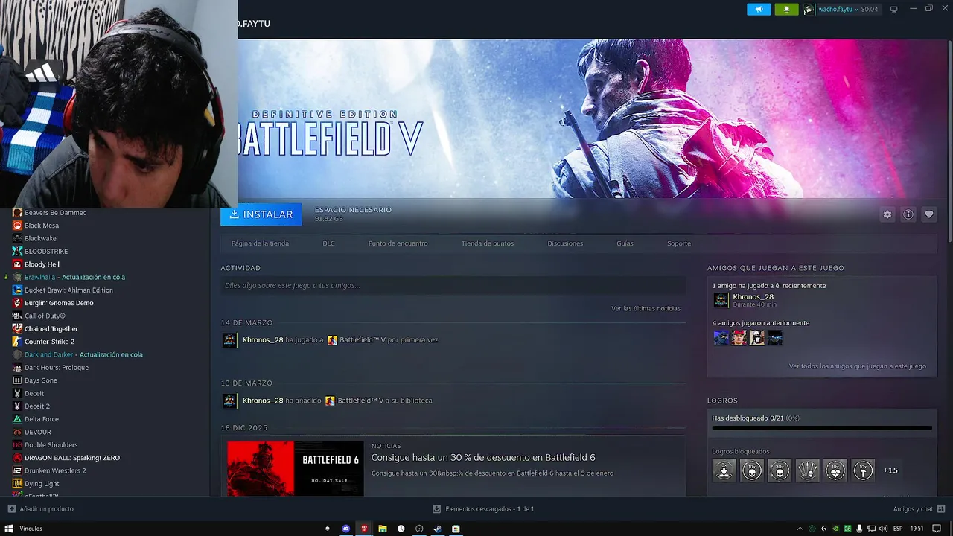Select Counter-Strike 2 game icon
953x536 pixels.
[x=17, y=342]
